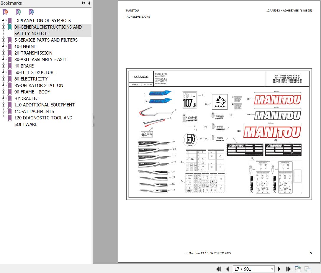Image resolution: width=321 pixels, height=273 pixels.
Task: Expand 85-OPERATOR STATION bookmark node
Action: click(3, 85)
